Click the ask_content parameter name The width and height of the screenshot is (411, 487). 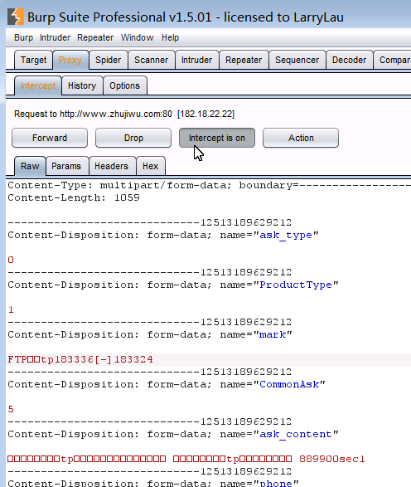click(296, 434)
